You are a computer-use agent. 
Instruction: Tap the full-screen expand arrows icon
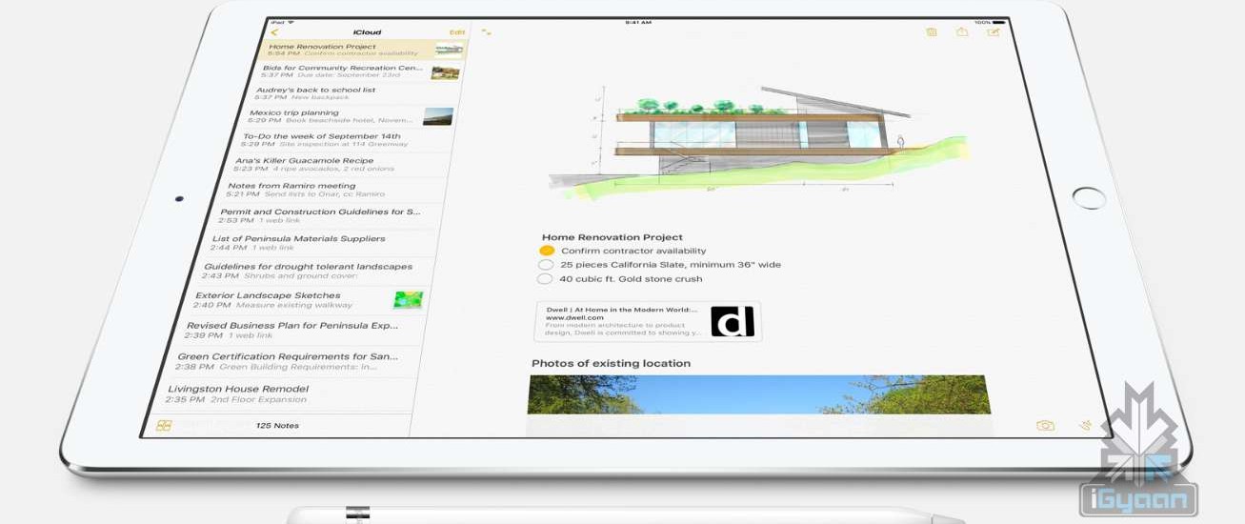click(487, 32)
